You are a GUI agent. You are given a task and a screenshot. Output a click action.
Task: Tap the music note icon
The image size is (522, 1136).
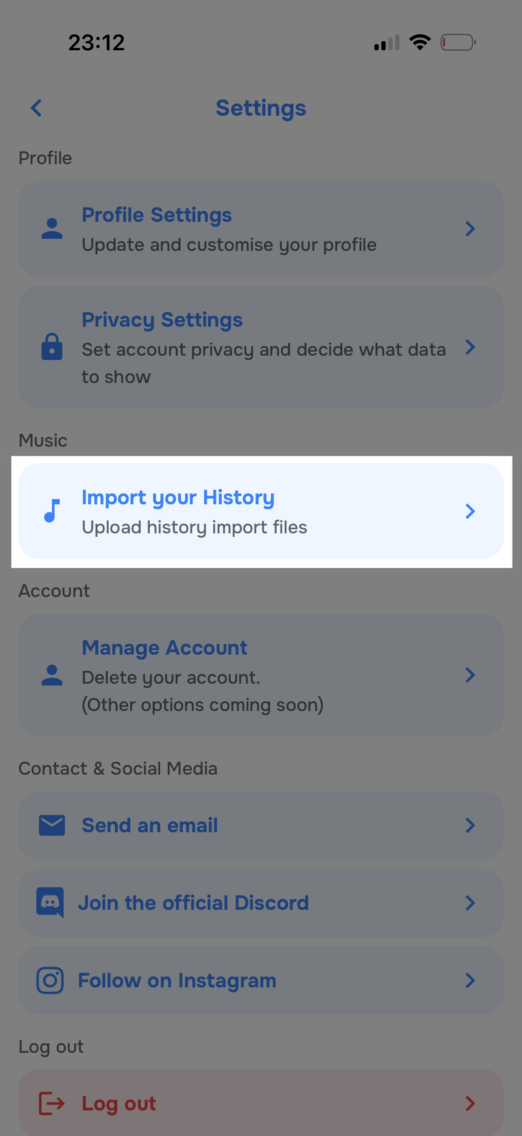[x=52, y=511]
